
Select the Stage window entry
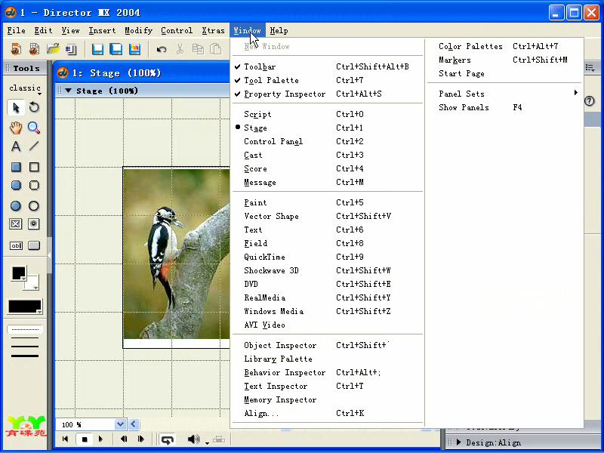coord(328,128)
